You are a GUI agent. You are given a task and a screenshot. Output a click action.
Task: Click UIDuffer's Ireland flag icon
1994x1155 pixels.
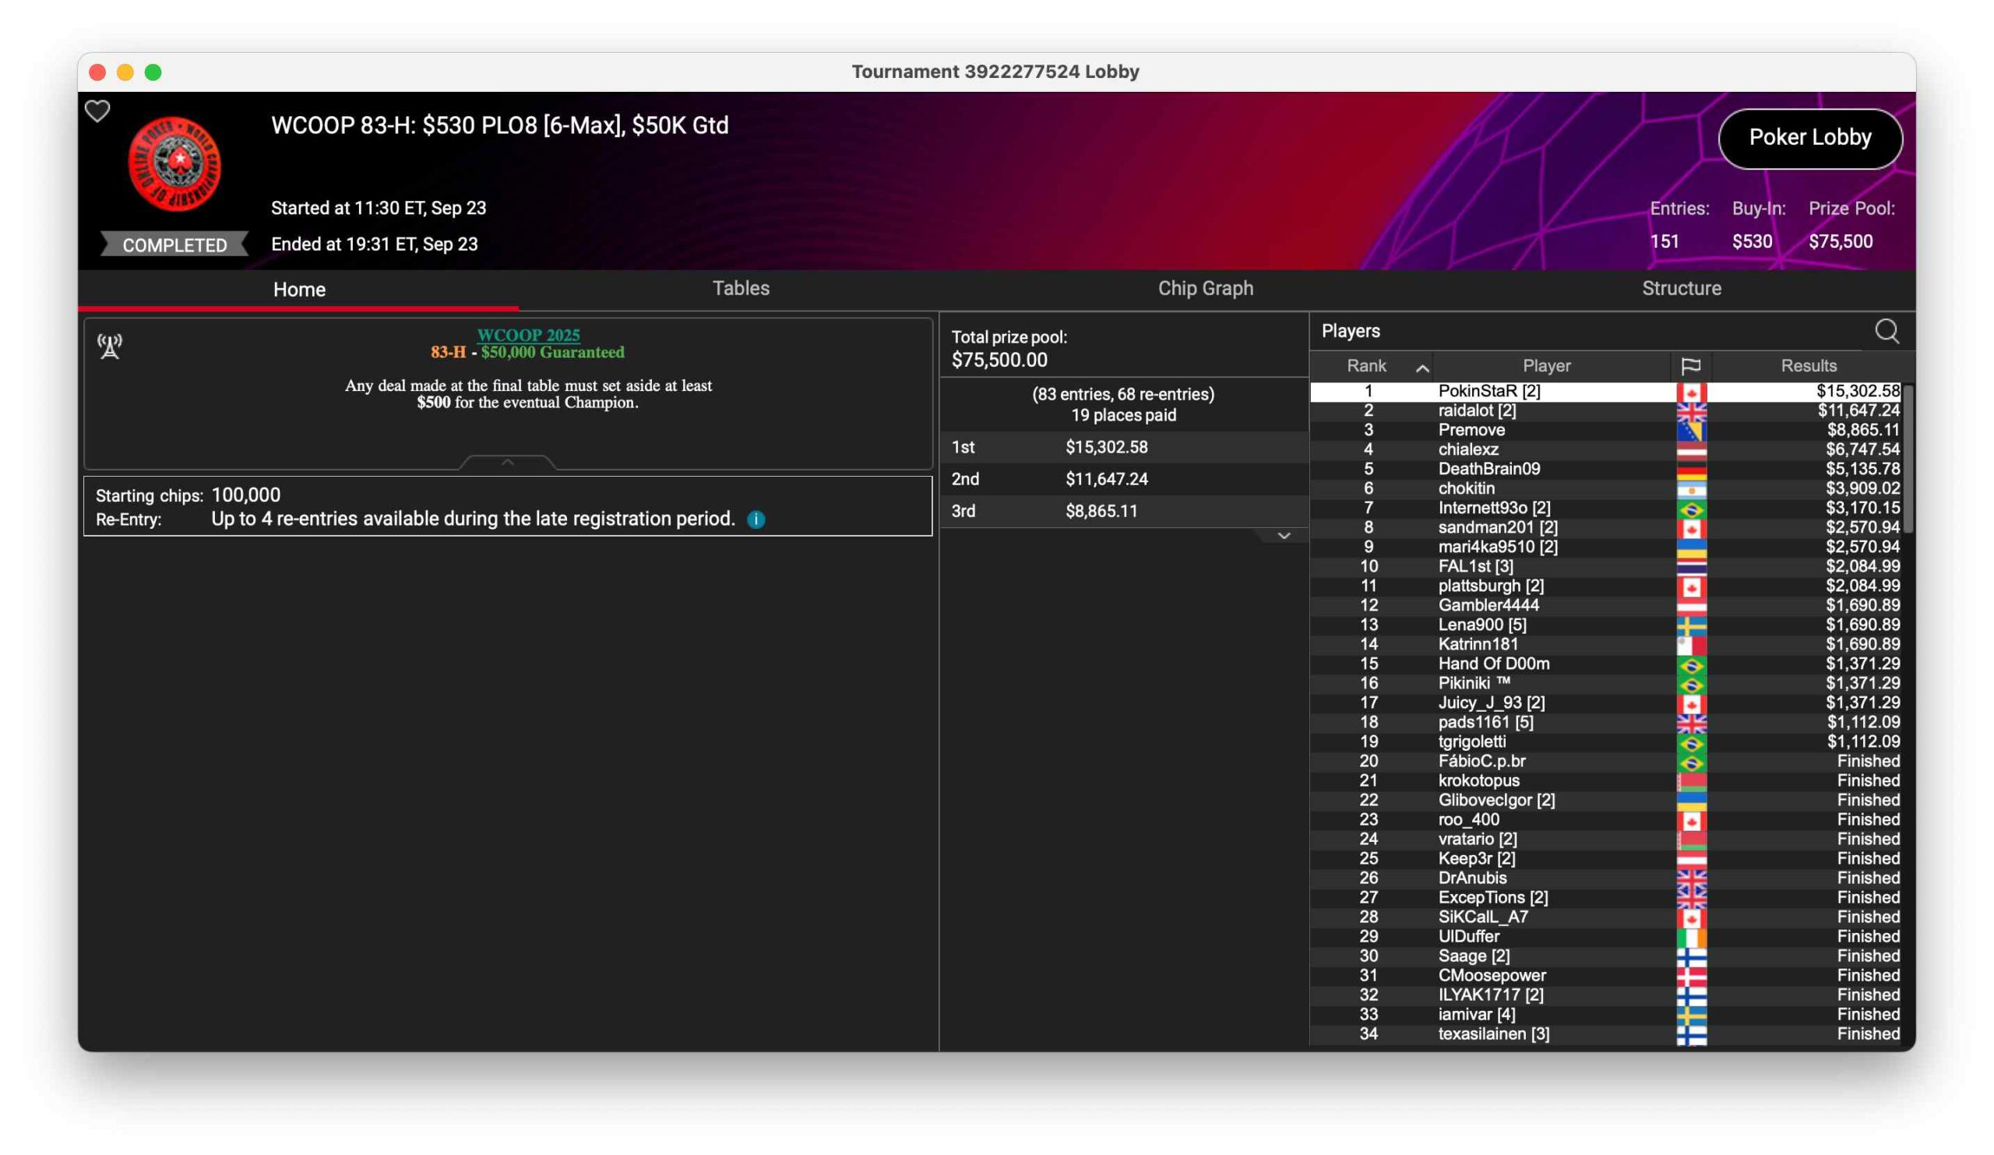tap(1691, 937)
